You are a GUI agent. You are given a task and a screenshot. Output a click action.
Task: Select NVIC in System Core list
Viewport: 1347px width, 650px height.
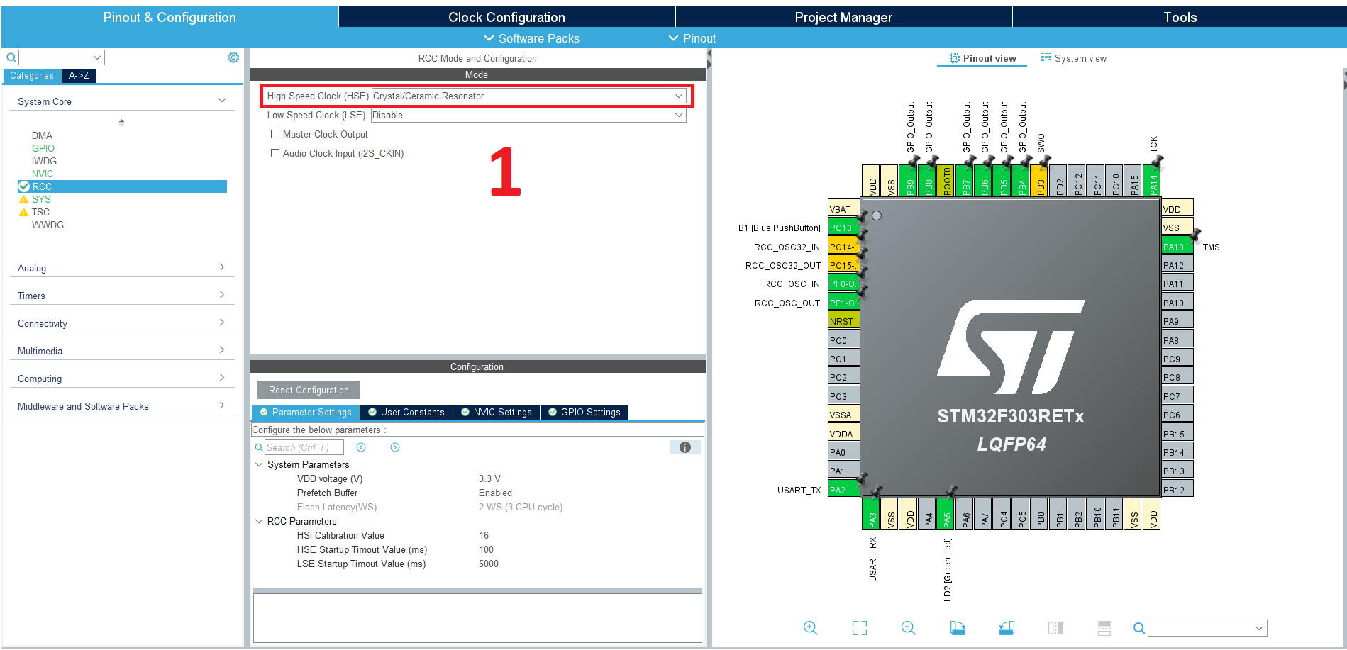43,174
